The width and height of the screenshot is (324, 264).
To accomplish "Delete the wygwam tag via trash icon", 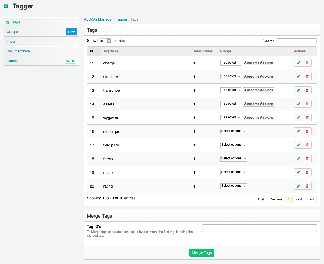I will point(307,118).
